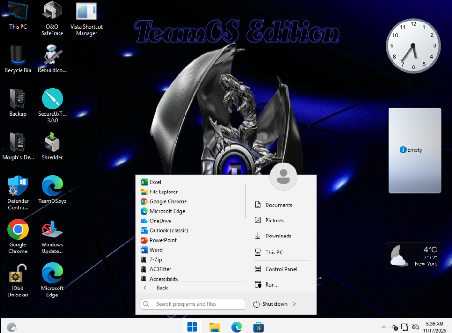Image resolution: width=452 pixels, height=333 pixels.
Task: Click the user account avatar picture
Action: (x=283, y=177)
